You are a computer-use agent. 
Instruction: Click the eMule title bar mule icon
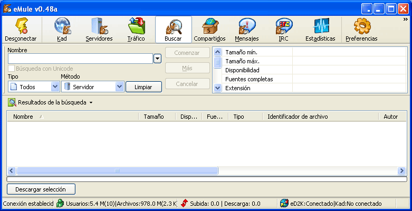tap(7, 9)
